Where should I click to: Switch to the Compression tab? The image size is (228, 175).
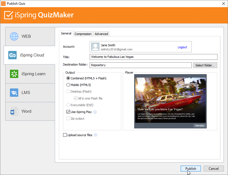(83, 34)
